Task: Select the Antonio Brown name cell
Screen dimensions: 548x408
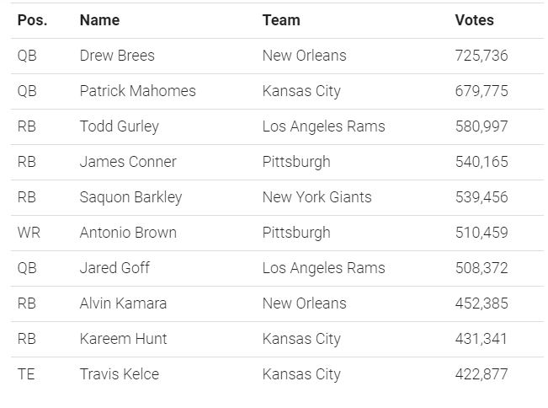Action: (128, 233)
